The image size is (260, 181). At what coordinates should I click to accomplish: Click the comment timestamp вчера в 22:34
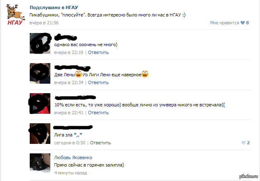69,82
